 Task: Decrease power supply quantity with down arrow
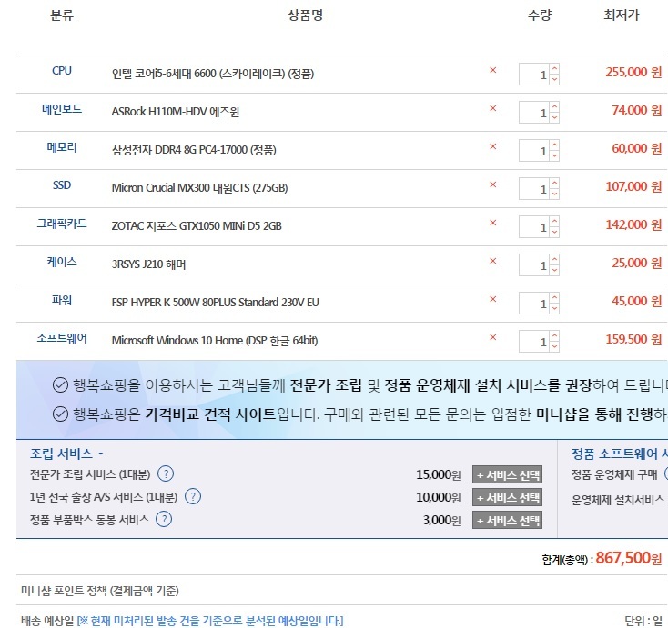click(x=554, y=308)
